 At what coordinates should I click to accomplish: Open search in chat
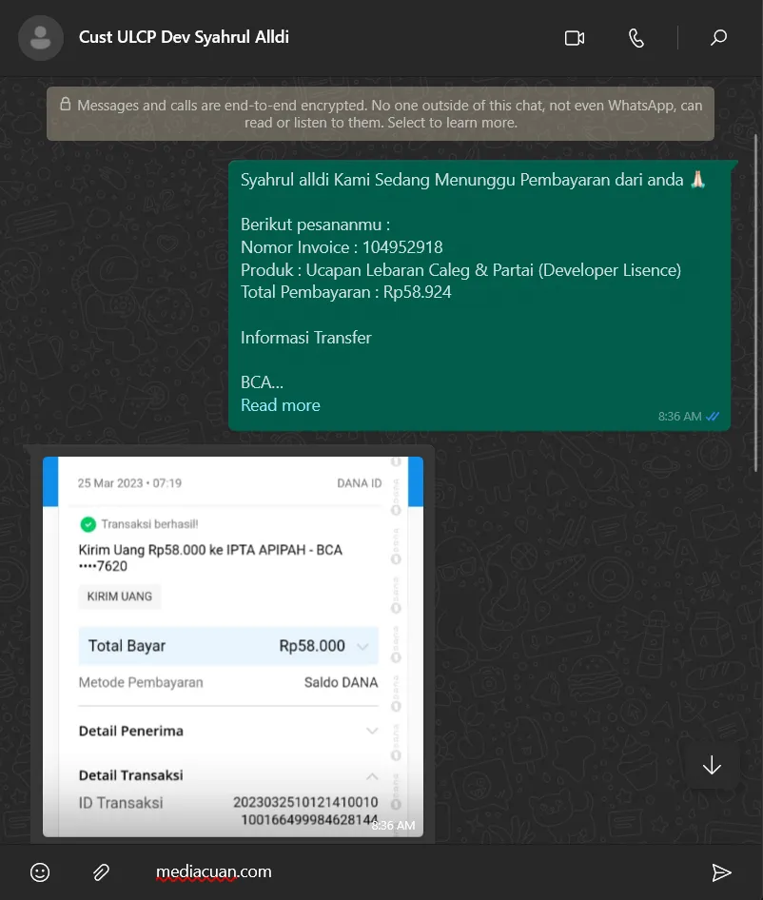pos(719,38)
